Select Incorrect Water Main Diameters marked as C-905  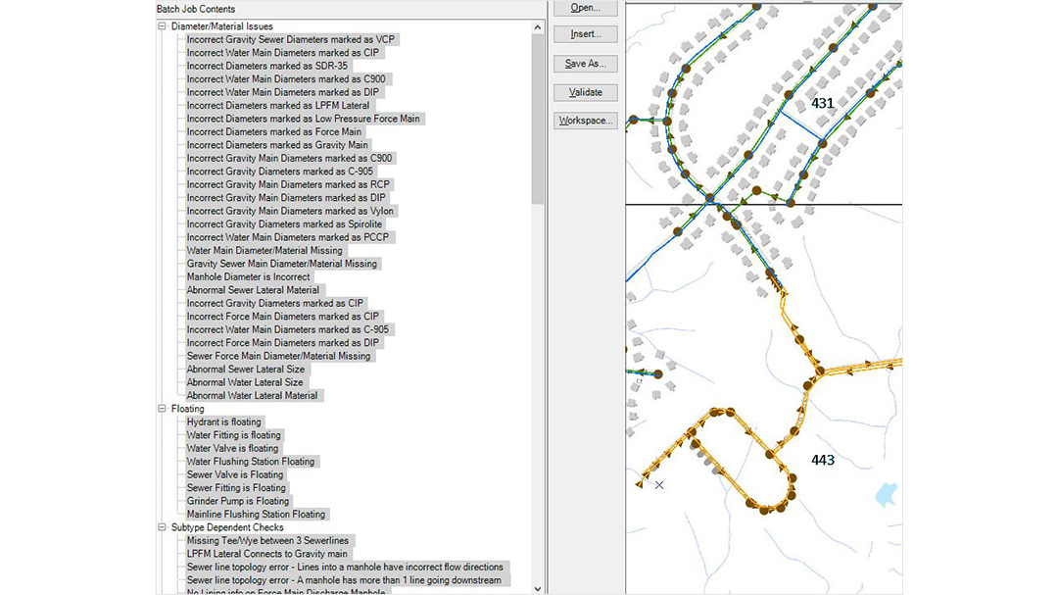(x=287, y=329)
